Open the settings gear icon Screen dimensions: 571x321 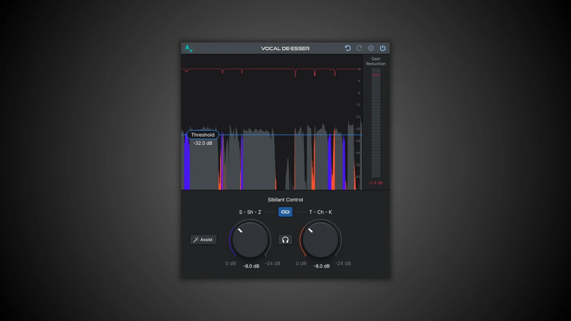371,48
